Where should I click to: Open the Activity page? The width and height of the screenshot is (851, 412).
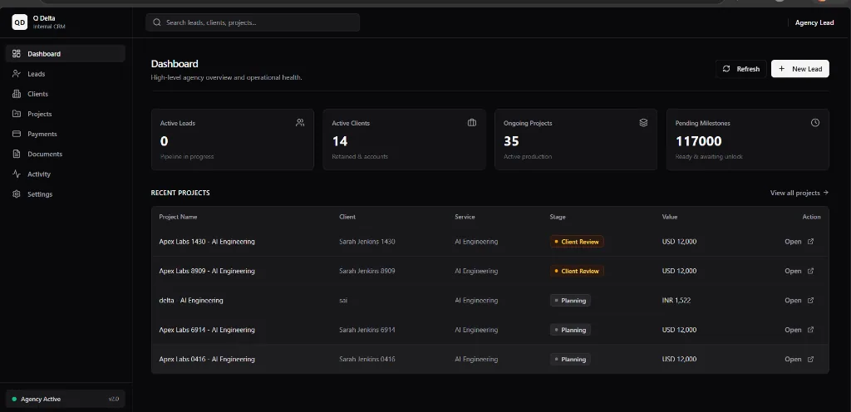[65, 174]
